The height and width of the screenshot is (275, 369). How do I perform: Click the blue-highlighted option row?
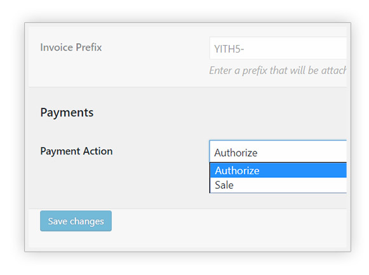point(278,170)
